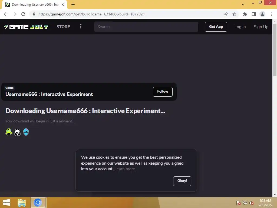Open the browser Extensions puzzle icon

(x=245, y=14)
